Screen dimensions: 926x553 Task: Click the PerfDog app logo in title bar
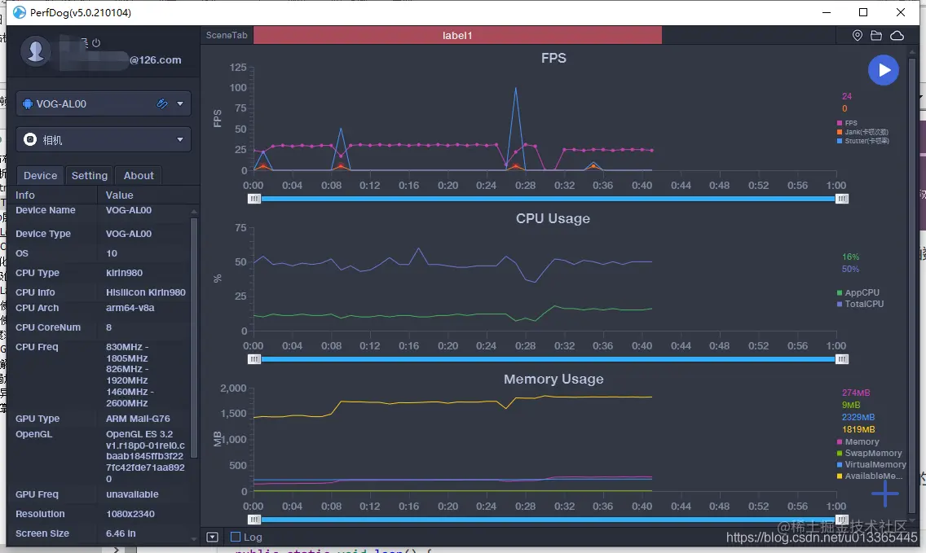point(20,12)
